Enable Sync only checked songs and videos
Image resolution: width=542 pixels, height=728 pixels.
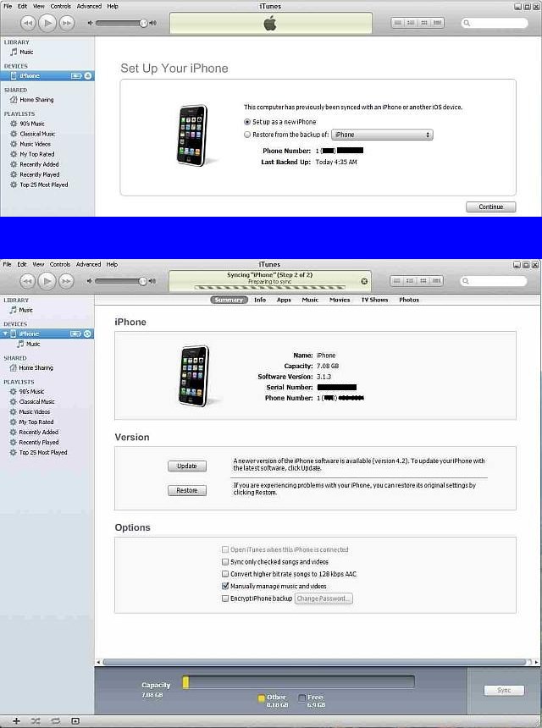[225, 562]
